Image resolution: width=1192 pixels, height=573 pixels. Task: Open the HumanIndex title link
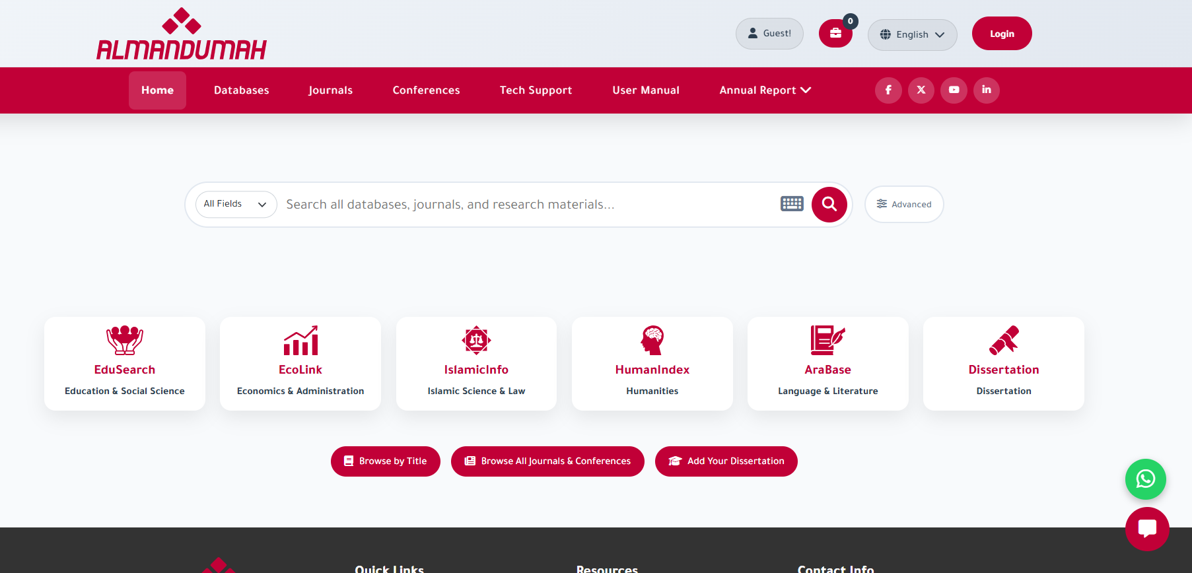[x=652, y=370]
